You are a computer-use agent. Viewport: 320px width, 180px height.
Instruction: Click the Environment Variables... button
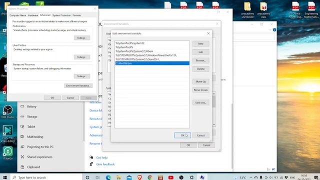[x=78, y=85]
